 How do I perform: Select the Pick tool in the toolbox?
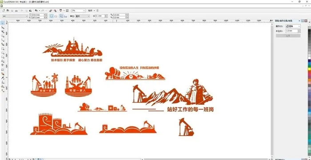(3, 23)
